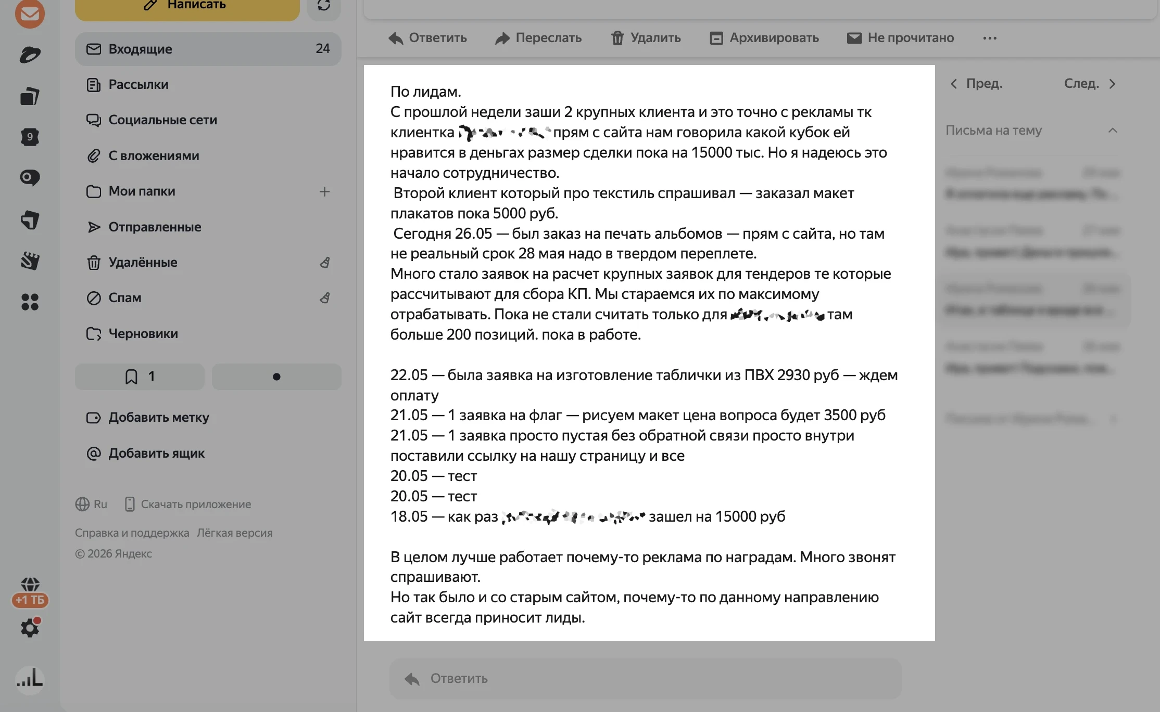Click the Написать compose button
1160x712 pixels.
coord(187,6)
